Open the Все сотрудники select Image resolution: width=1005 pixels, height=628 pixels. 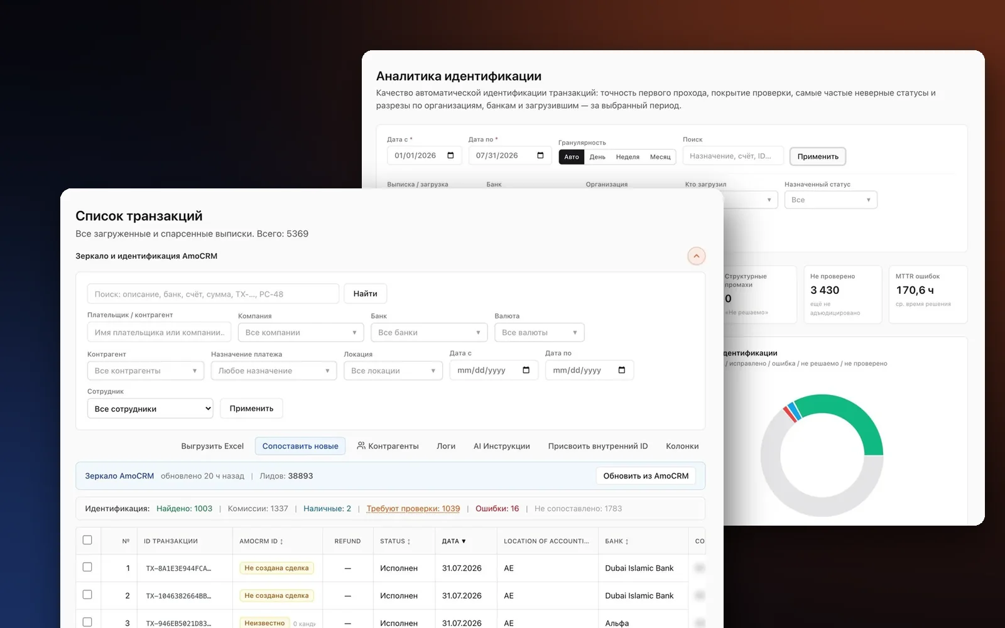[150, 408]
